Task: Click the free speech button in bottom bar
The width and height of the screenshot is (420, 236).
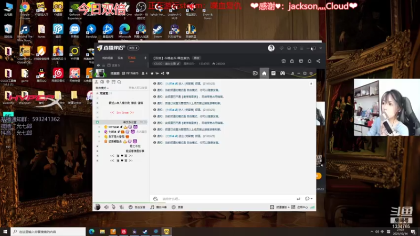Action: click(x=137, y=207)
